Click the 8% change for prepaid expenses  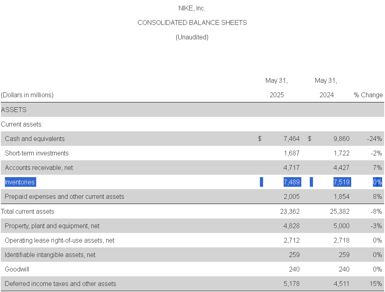(377, 197)
